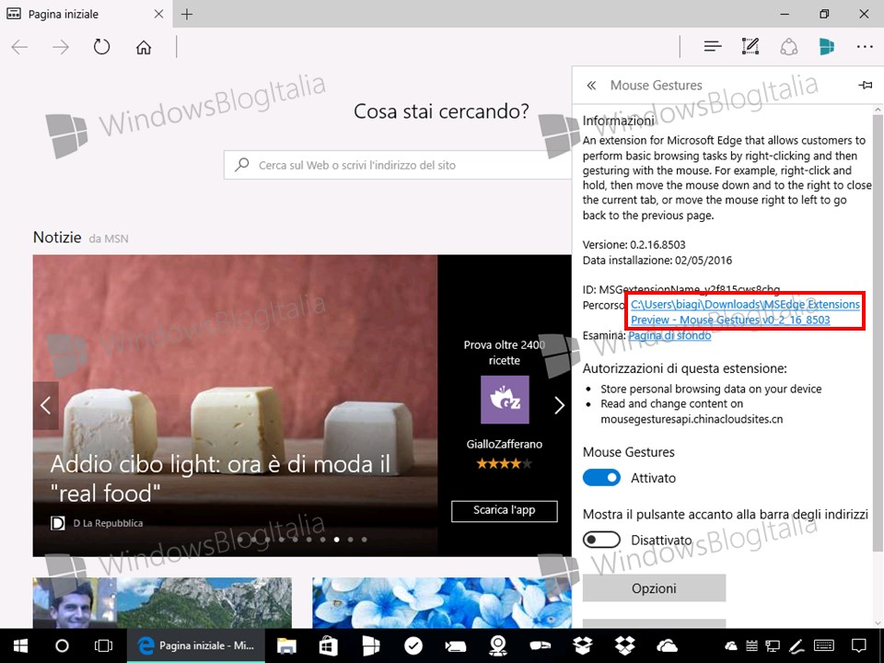
Task: Open Cortana circle on the taskbar
Action: tap(62, 646)
